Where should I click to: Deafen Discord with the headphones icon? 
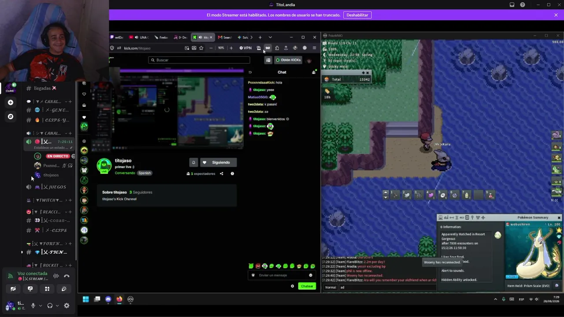tap(50, 306)
